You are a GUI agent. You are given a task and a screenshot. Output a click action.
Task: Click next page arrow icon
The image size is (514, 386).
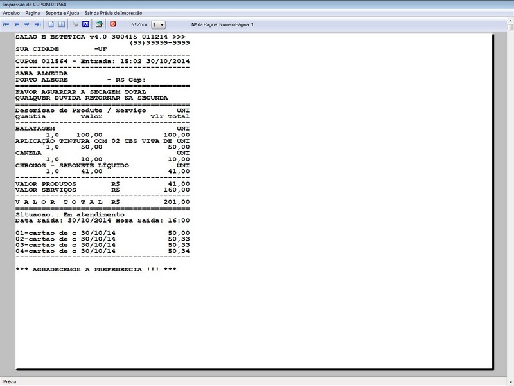pyautogui.click(x=27, y=24)
